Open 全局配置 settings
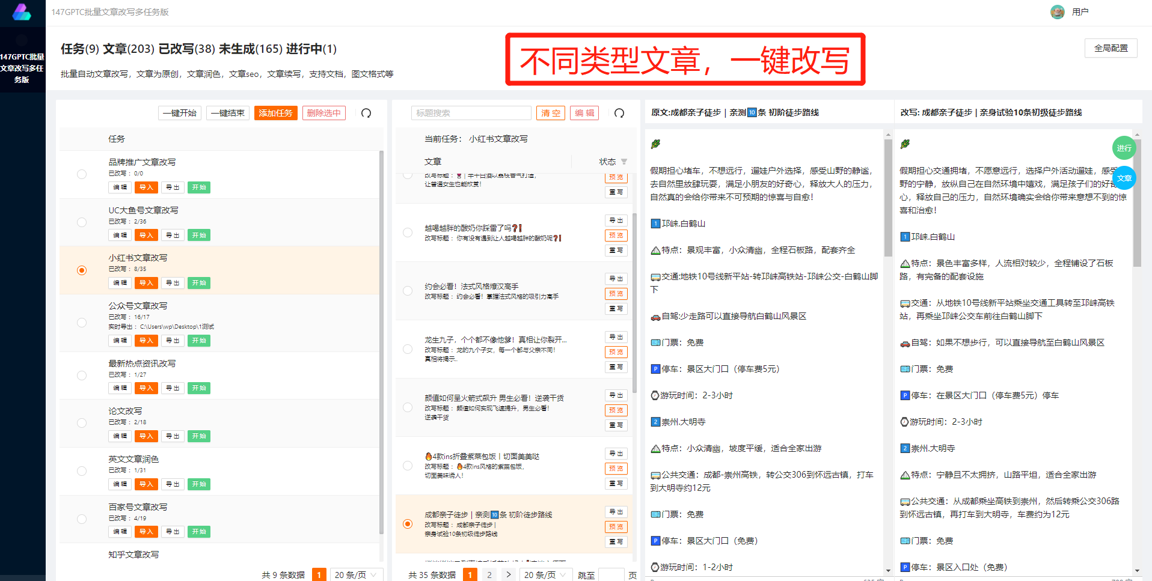 pyautogui.click(x=1111, y=47)
